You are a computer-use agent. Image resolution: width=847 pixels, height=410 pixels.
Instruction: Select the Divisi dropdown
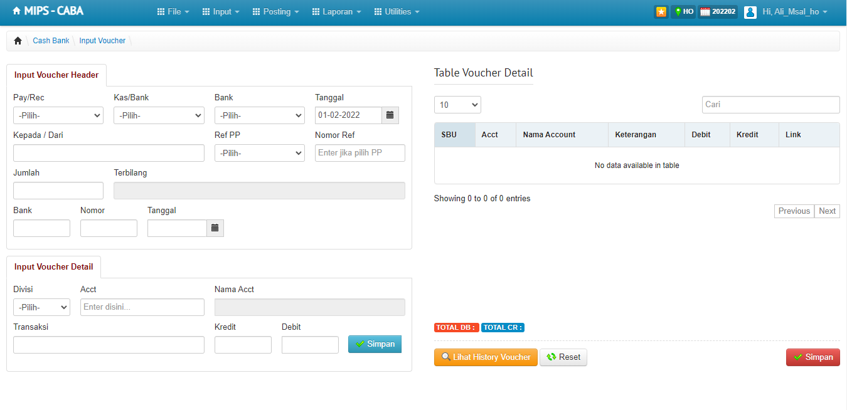tap(41, 307)
